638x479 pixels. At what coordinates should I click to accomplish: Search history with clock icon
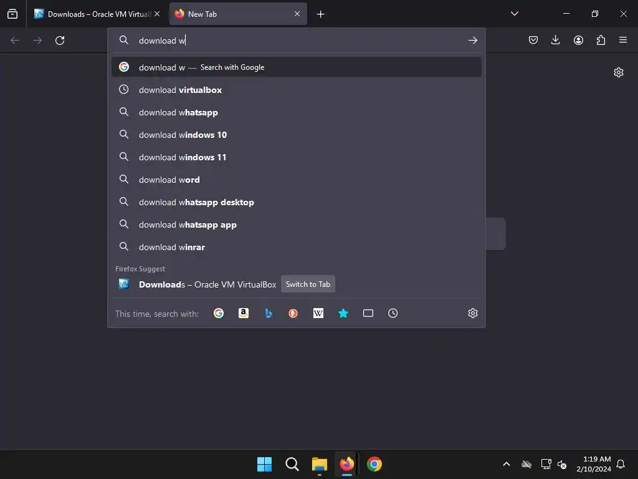click(393, 313)
